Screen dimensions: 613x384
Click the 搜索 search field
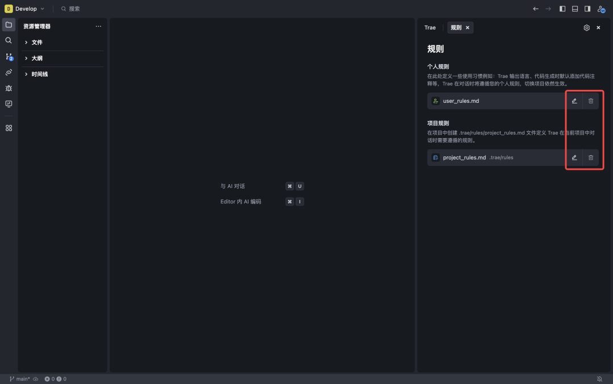coord(70,9)
